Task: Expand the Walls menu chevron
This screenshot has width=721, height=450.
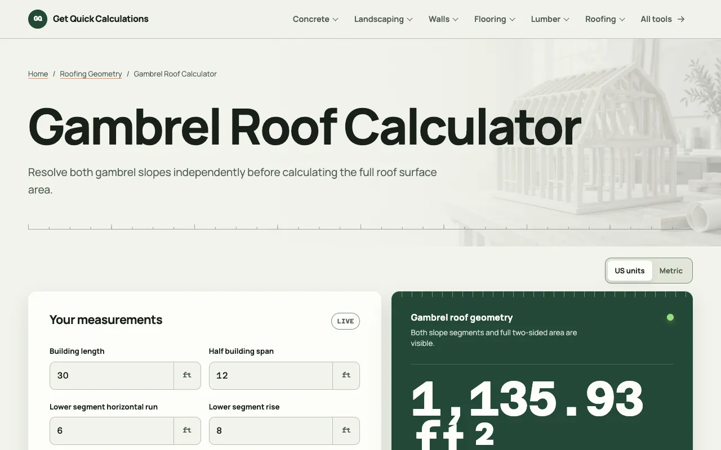Action: [x=456, y=20]
